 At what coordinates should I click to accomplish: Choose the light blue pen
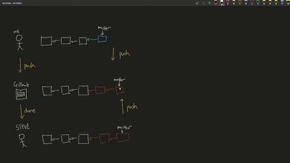tap(246, 2)
